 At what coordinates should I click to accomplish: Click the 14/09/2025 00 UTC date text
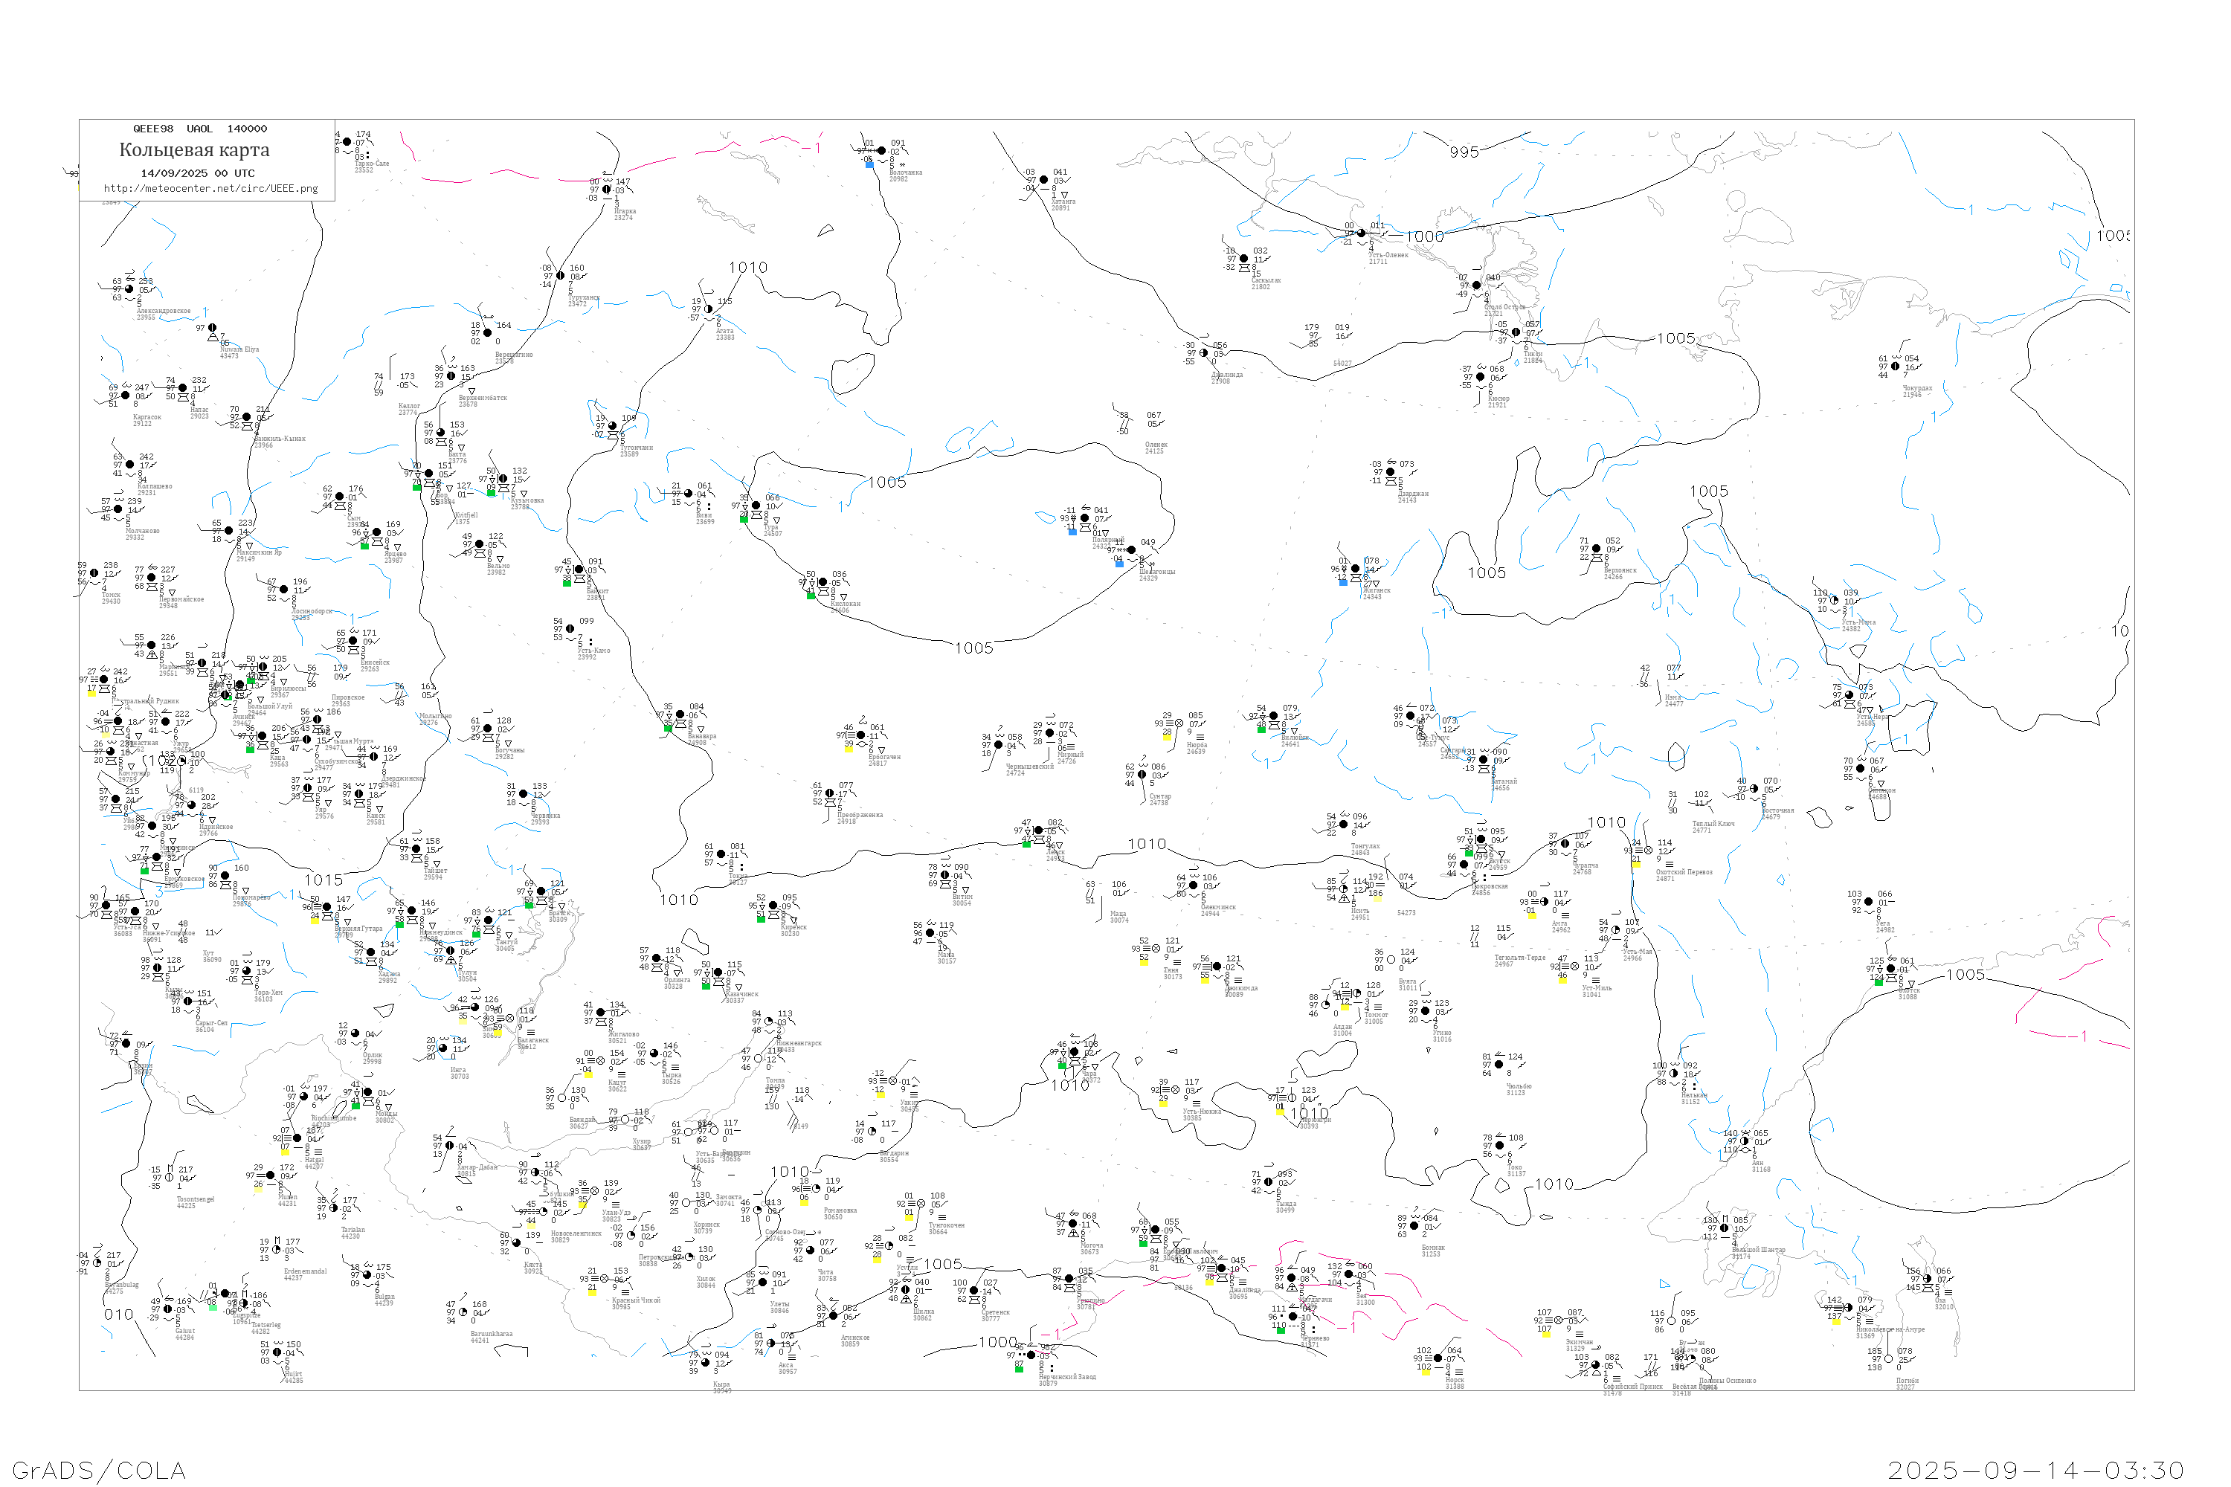pos(197,173)
